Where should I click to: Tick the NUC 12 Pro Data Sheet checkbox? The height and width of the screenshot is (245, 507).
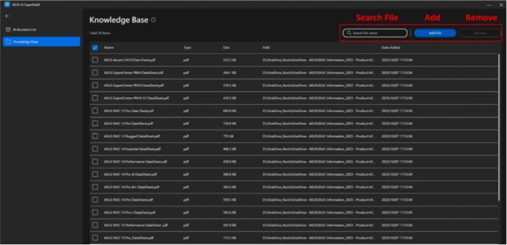[95, 110]
